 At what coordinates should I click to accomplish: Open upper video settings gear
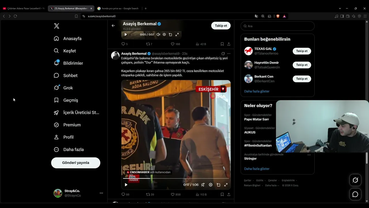pos(164,34)
